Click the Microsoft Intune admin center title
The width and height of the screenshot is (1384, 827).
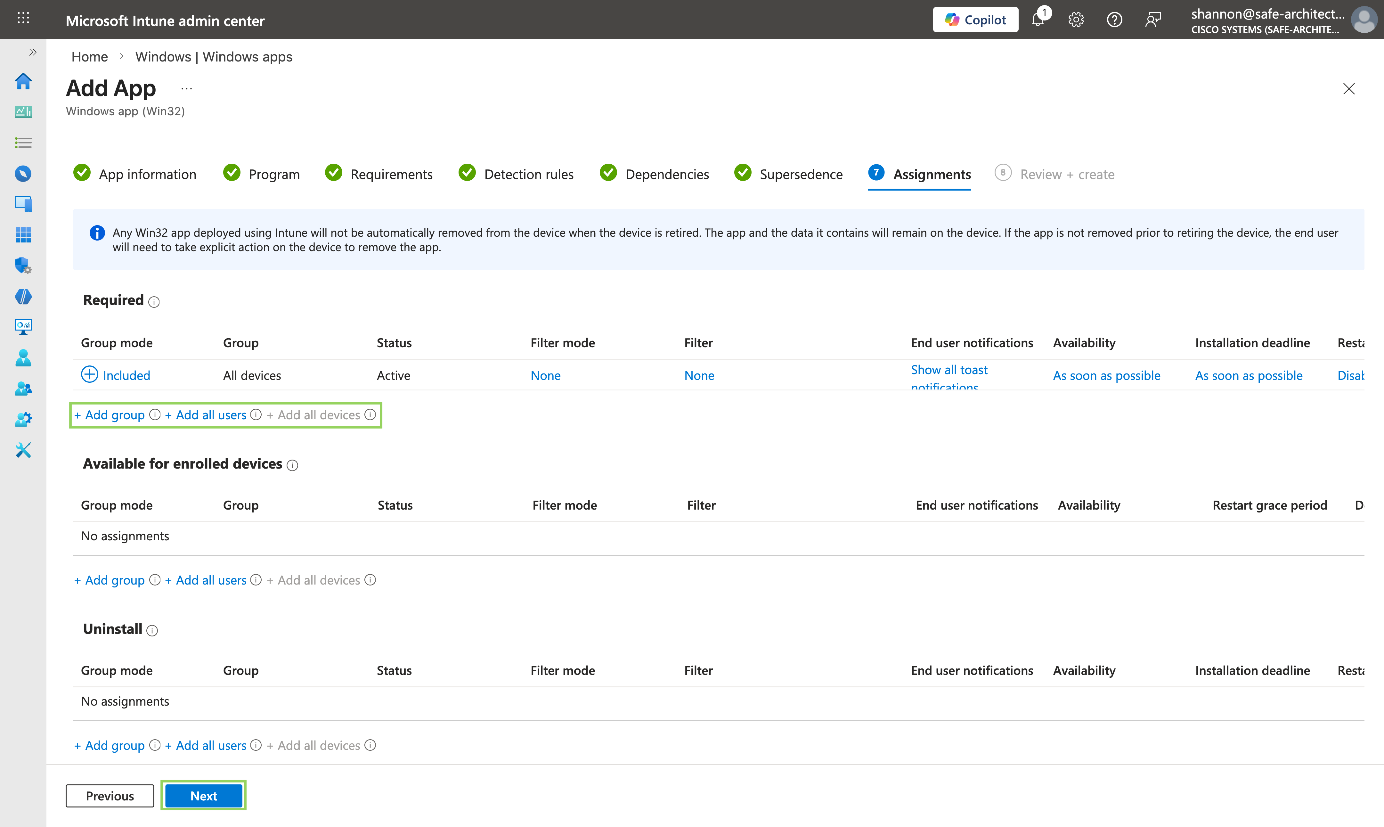point(165,20)
